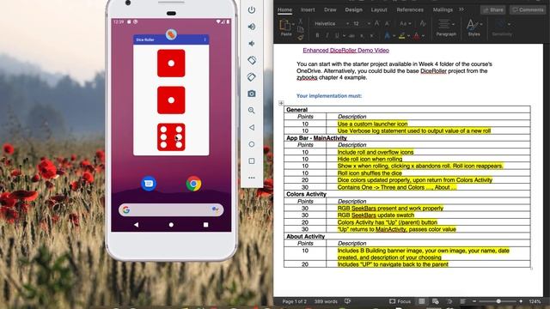550x309 pixels.
Task: Click the Comments button in Word
Action: pos(528,9)
